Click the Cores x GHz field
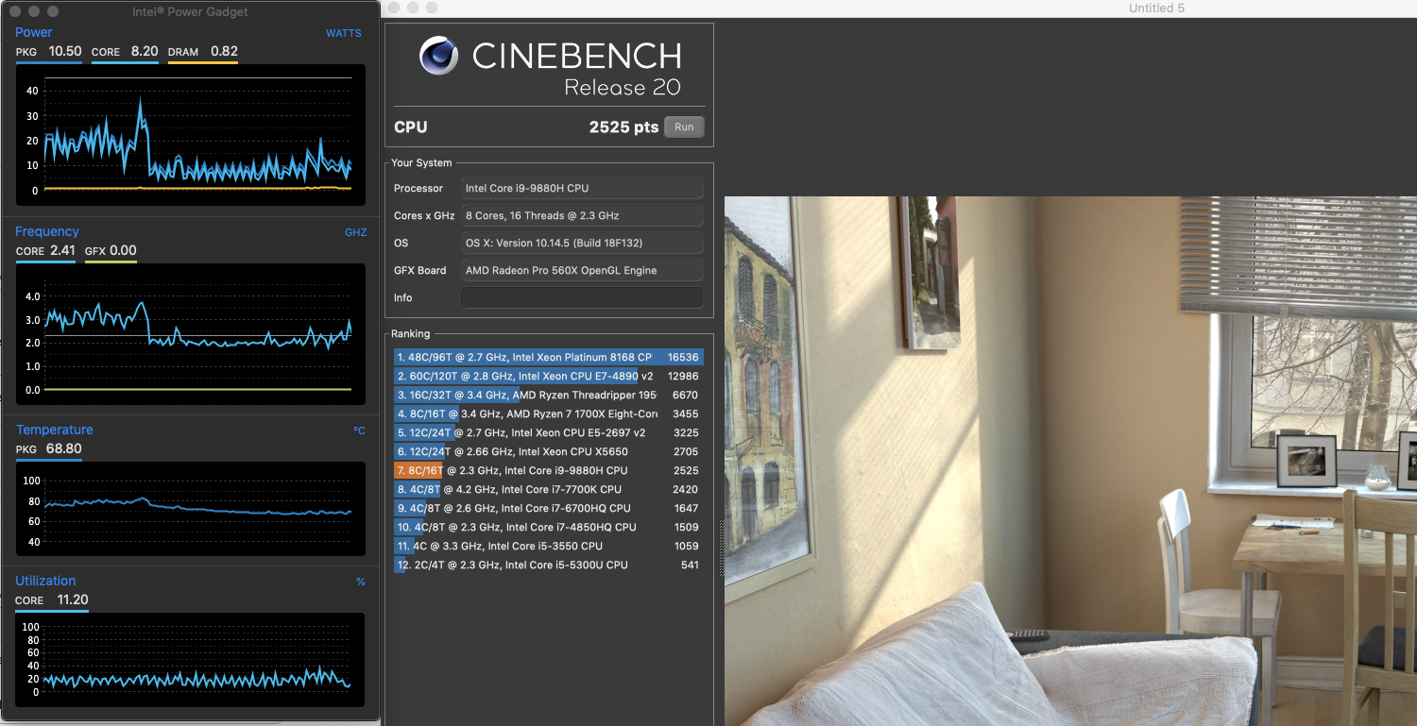Image resolution: width=1417 pixels, height=726 pixels. 581,215
